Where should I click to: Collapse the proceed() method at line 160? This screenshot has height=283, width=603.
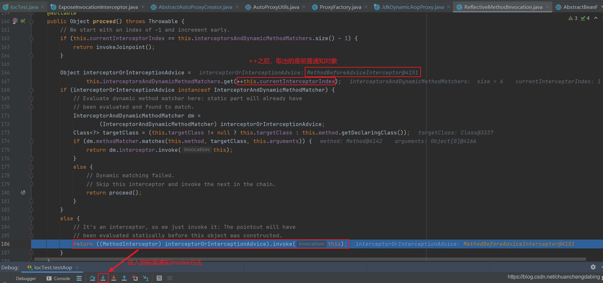click(x=31, y=22)
